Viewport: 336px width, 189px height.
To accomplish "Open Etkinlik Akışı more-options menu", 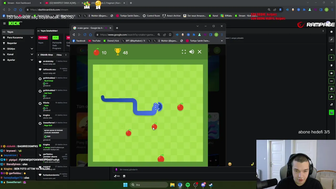I will [x=66, y=55].
